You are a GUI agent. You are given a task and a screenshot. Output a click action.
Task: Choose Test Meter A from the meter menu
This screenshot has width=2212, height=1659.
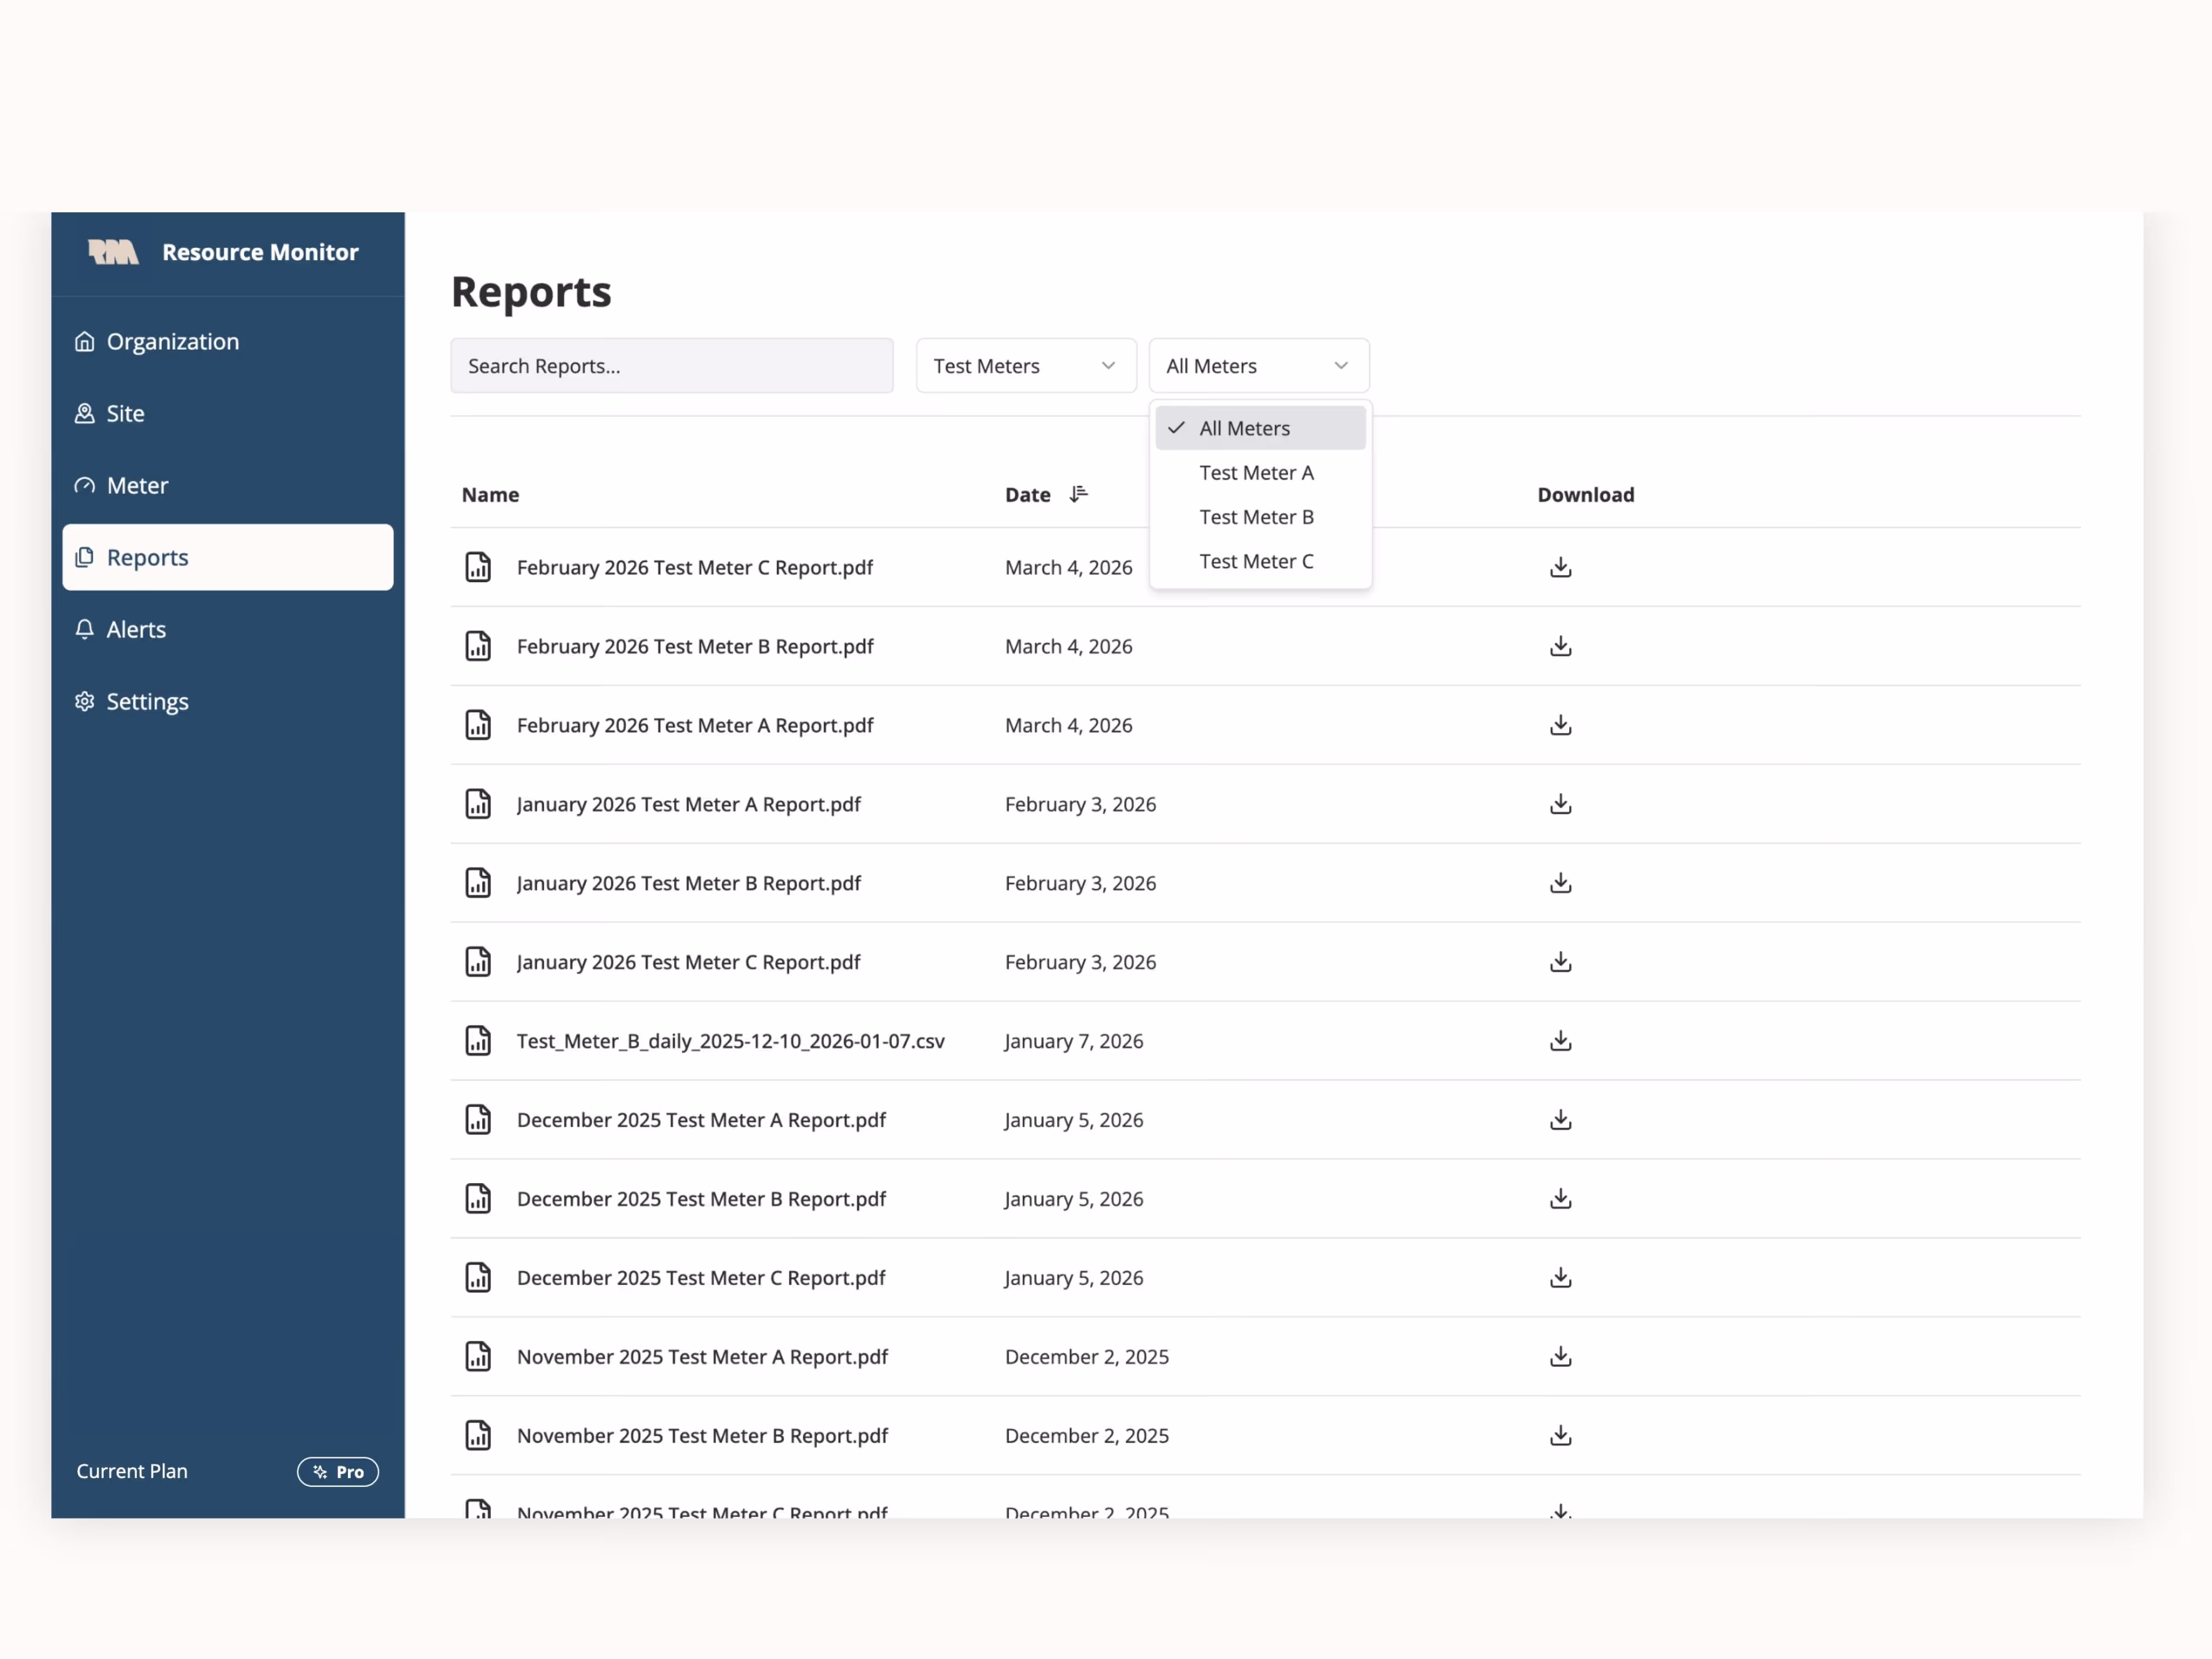pyautogui.click(x=1256, y=472)
